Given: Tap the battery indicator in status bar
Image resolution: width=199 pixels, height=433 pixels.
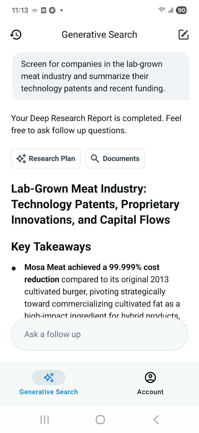Looking at the screenshot, I should click(x=181, y=10).
